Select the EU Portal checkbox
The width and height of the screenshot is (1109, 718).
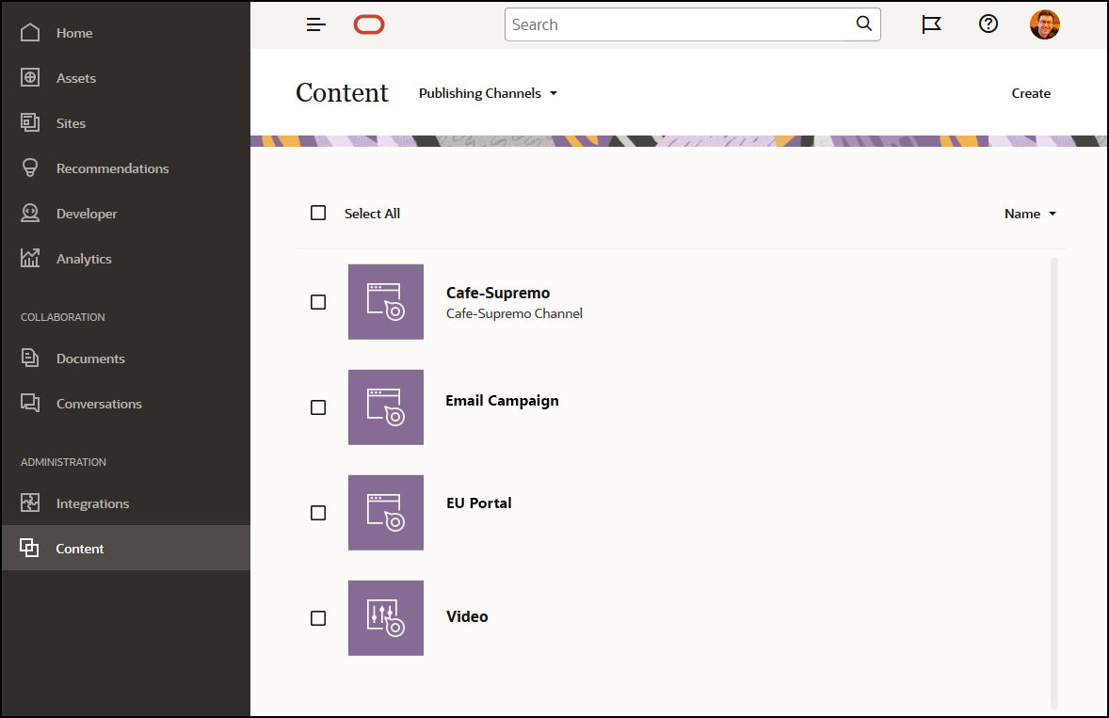click(x=318, y=513)
